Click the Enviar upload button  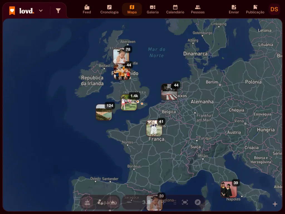tap(234, 9)
